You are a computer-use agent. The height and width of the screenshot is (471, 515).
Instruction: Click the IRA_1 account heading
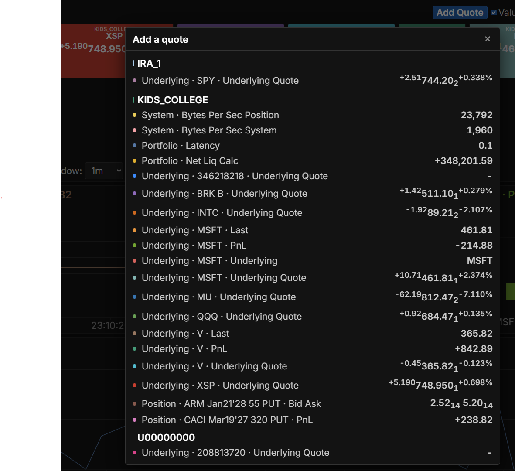point(149,63)
